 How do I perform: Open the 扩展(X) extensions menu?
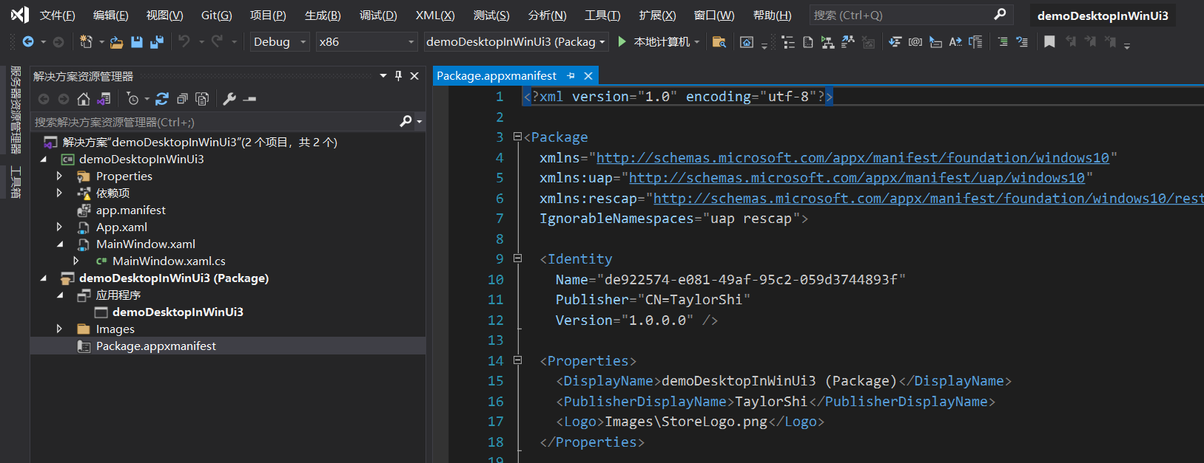(x=658, y=15)
